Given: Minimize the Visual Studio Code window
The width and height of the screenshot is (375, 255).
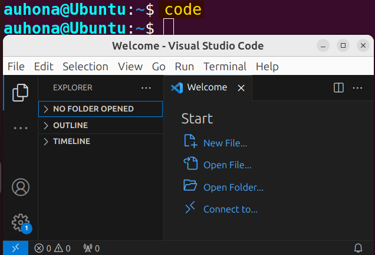Looking at the screenshot, I should [323, 45].
